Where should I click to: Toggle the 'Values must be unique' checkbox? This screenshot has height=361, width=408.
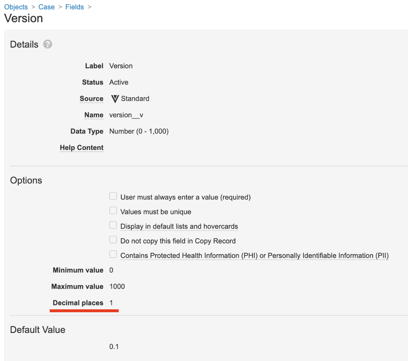(113, 211)
